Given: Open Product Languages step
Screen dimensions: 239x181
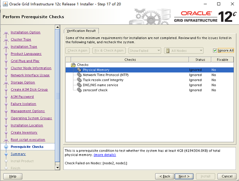Looking at the screenshot, I should coord(26,54).
